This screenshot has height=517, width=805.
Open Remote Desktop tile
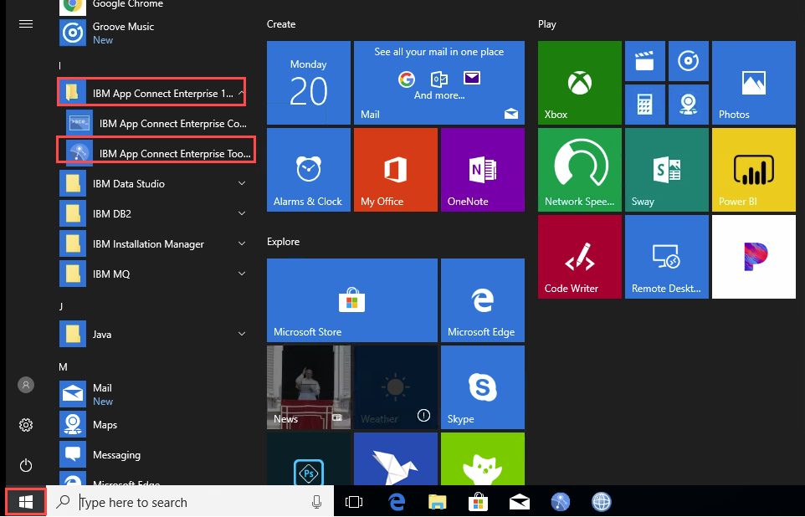pos(667,257)
